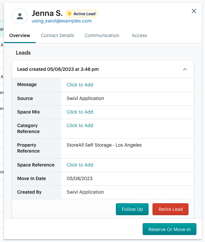Click the lead created 05/08/2023 header

(58, 69)
